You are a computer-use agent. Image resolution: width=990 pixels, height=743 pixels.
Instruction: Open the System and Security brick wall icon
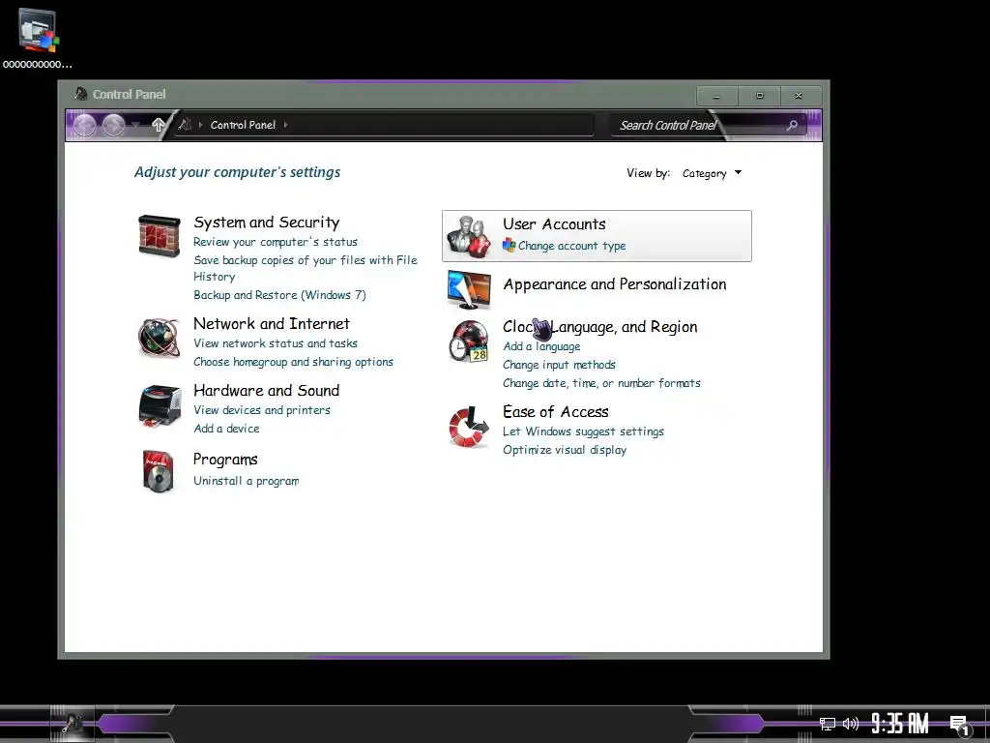click(160, 236)
